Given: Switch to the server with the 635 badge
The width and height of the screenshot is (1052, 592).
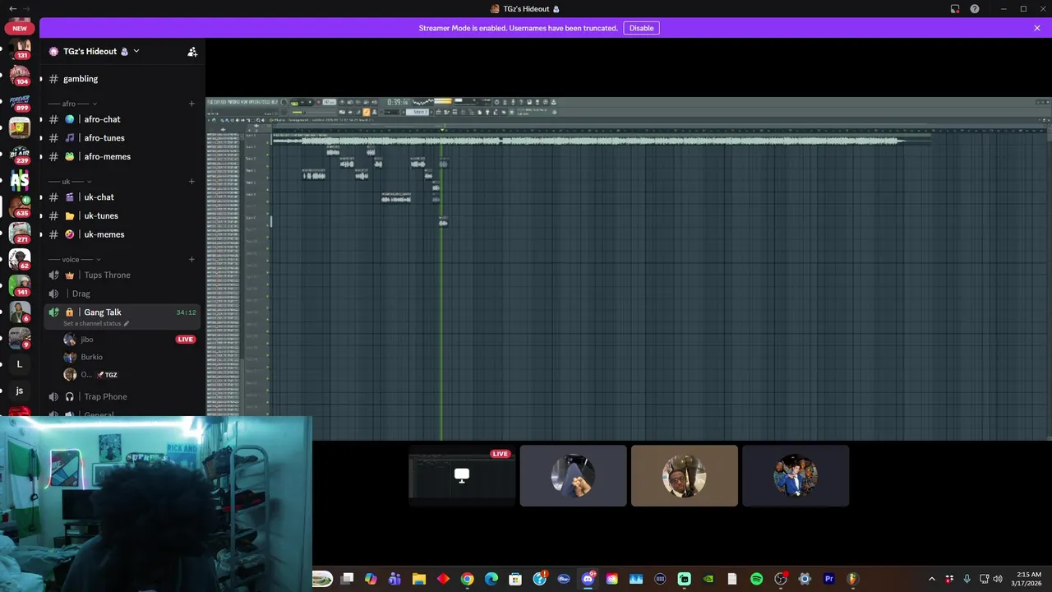Looking at the screenshot, I should pos(20,206).
